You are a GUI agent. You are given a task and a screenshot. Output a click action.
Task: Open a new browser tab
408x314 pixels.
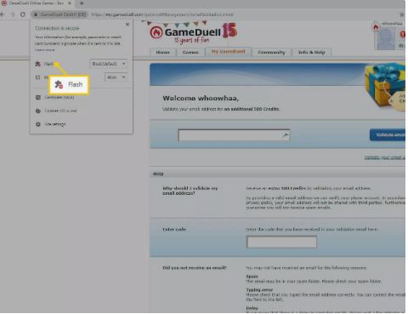click(x=82, y=3)
